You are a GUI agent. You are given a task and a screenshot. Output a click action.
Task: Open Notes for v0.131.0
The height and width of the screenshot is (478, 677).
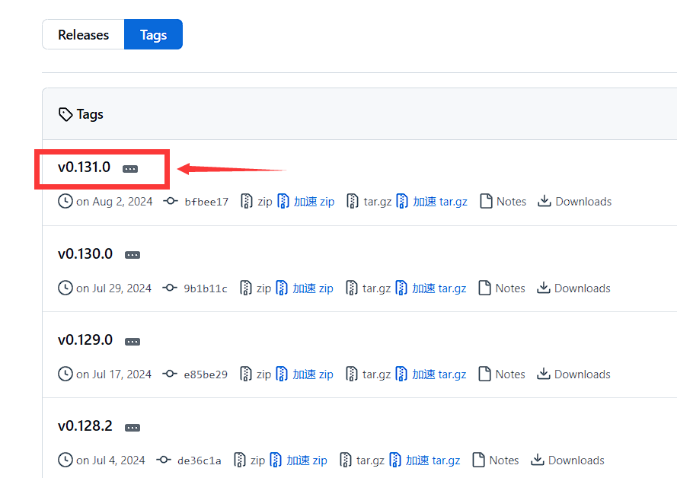(510, 202)
